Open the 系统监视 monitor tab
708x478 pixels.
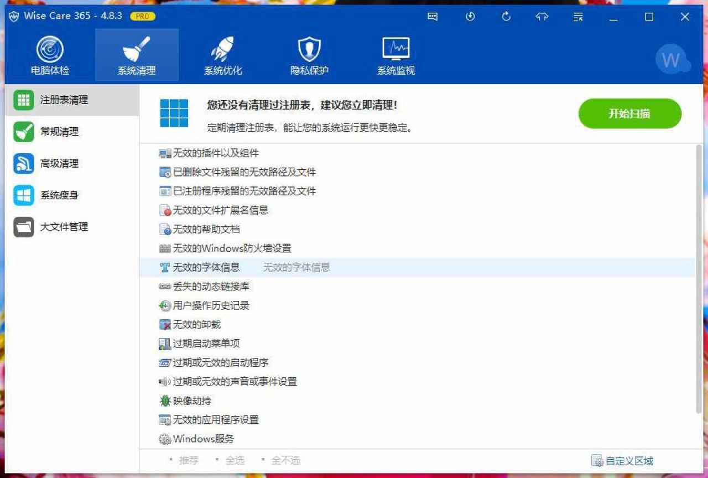[395, 56]
